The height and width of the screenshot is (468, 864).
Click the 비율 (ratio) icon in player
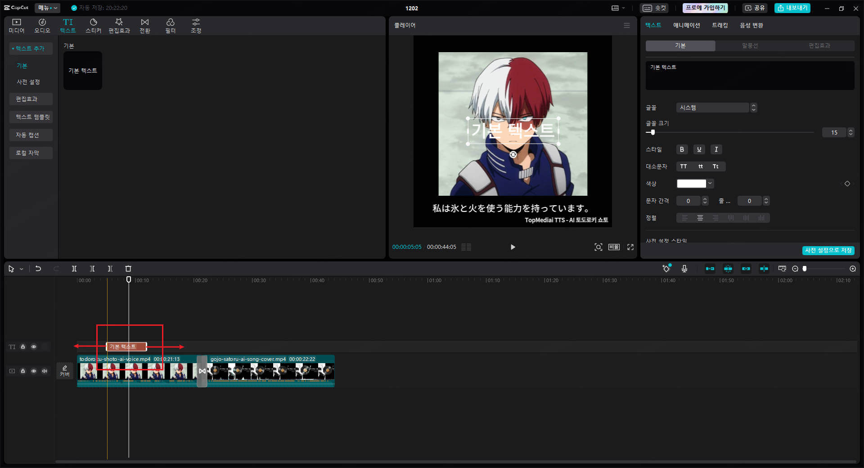coord(614,247)
